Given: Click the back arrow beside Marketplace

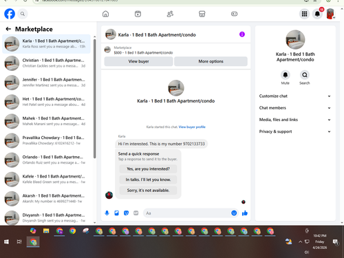Looking at the screenshot, I should (x=8, y=29).
